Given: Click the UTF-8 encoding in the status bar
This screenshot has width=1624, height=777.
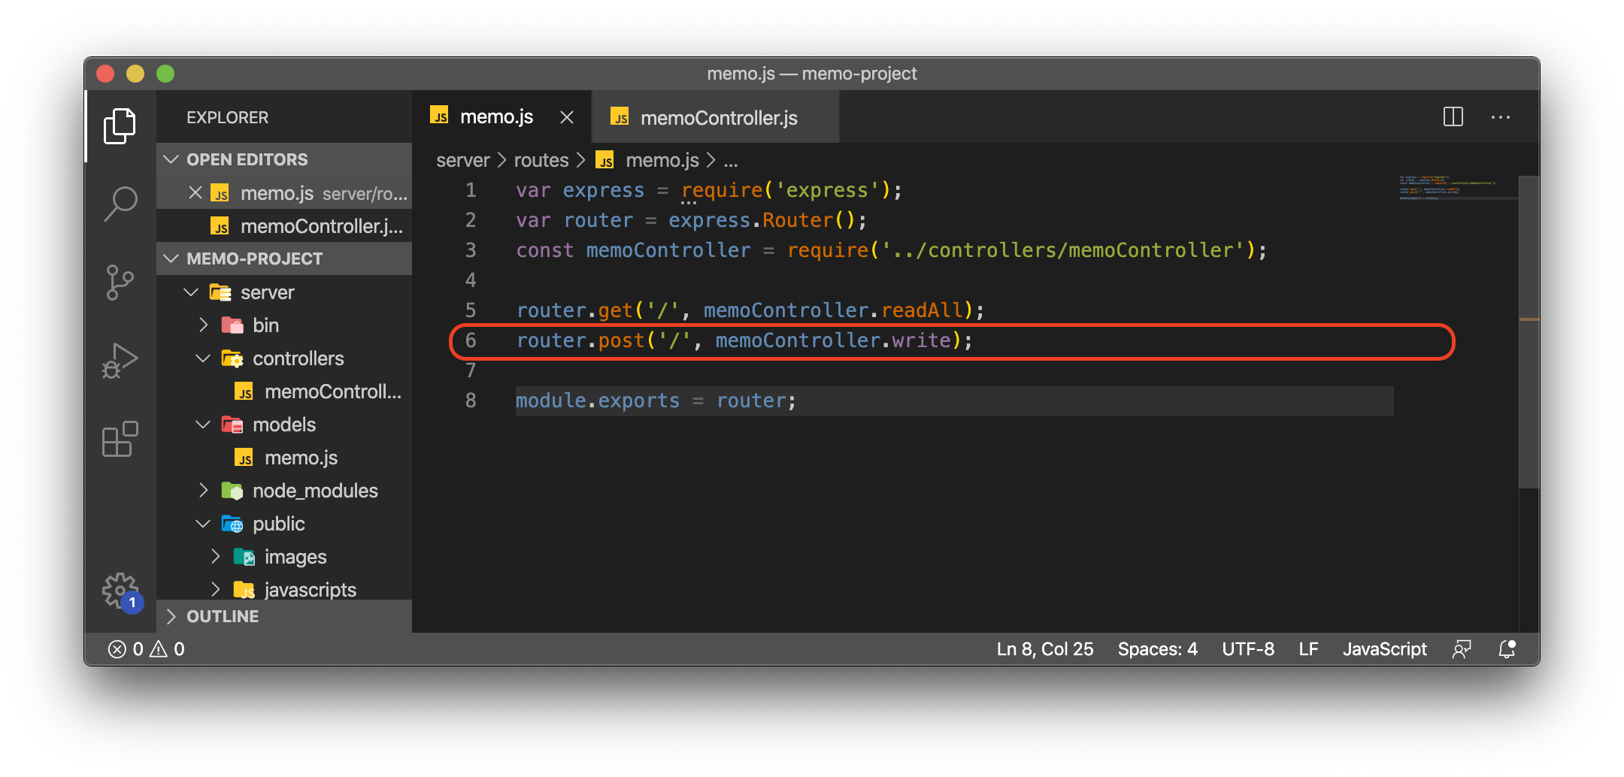Looking at the screenshot, I should 1247,649.
